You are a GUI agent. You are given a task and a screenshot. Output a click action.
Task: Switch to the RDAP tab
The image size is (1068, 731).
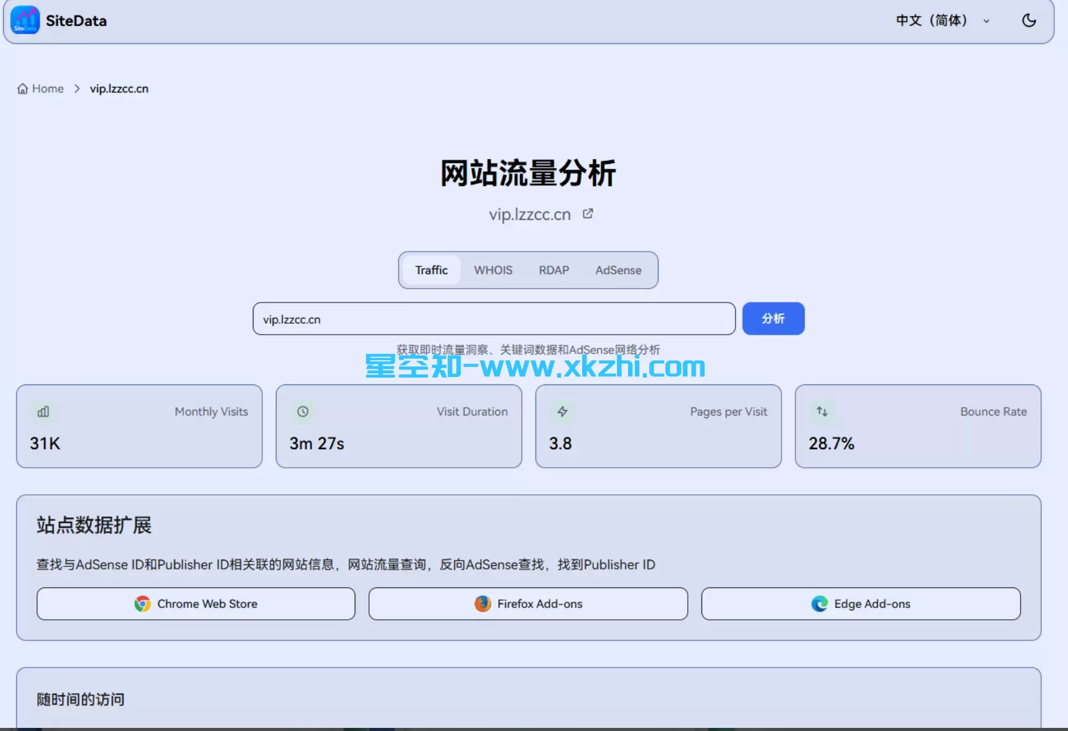pos(554,270)
